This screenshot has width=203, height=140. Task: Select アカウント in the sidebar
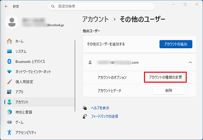click(x=39, y=102)
